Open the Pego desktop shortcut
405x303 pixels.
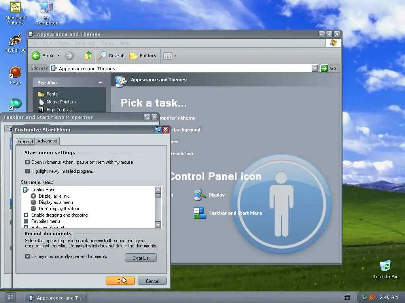tap(15, 75)
